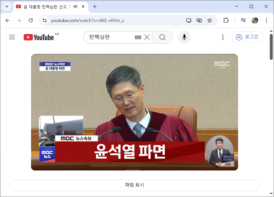The image size is (274, 197).
Task: Reload the current page
Action: click(31, 20)
